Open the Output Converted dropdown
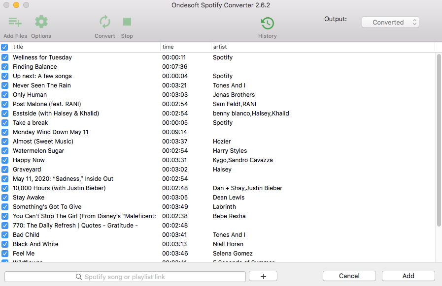Viewport: 442px width, 286px height. pyautogui.click(x=390, y=22)
